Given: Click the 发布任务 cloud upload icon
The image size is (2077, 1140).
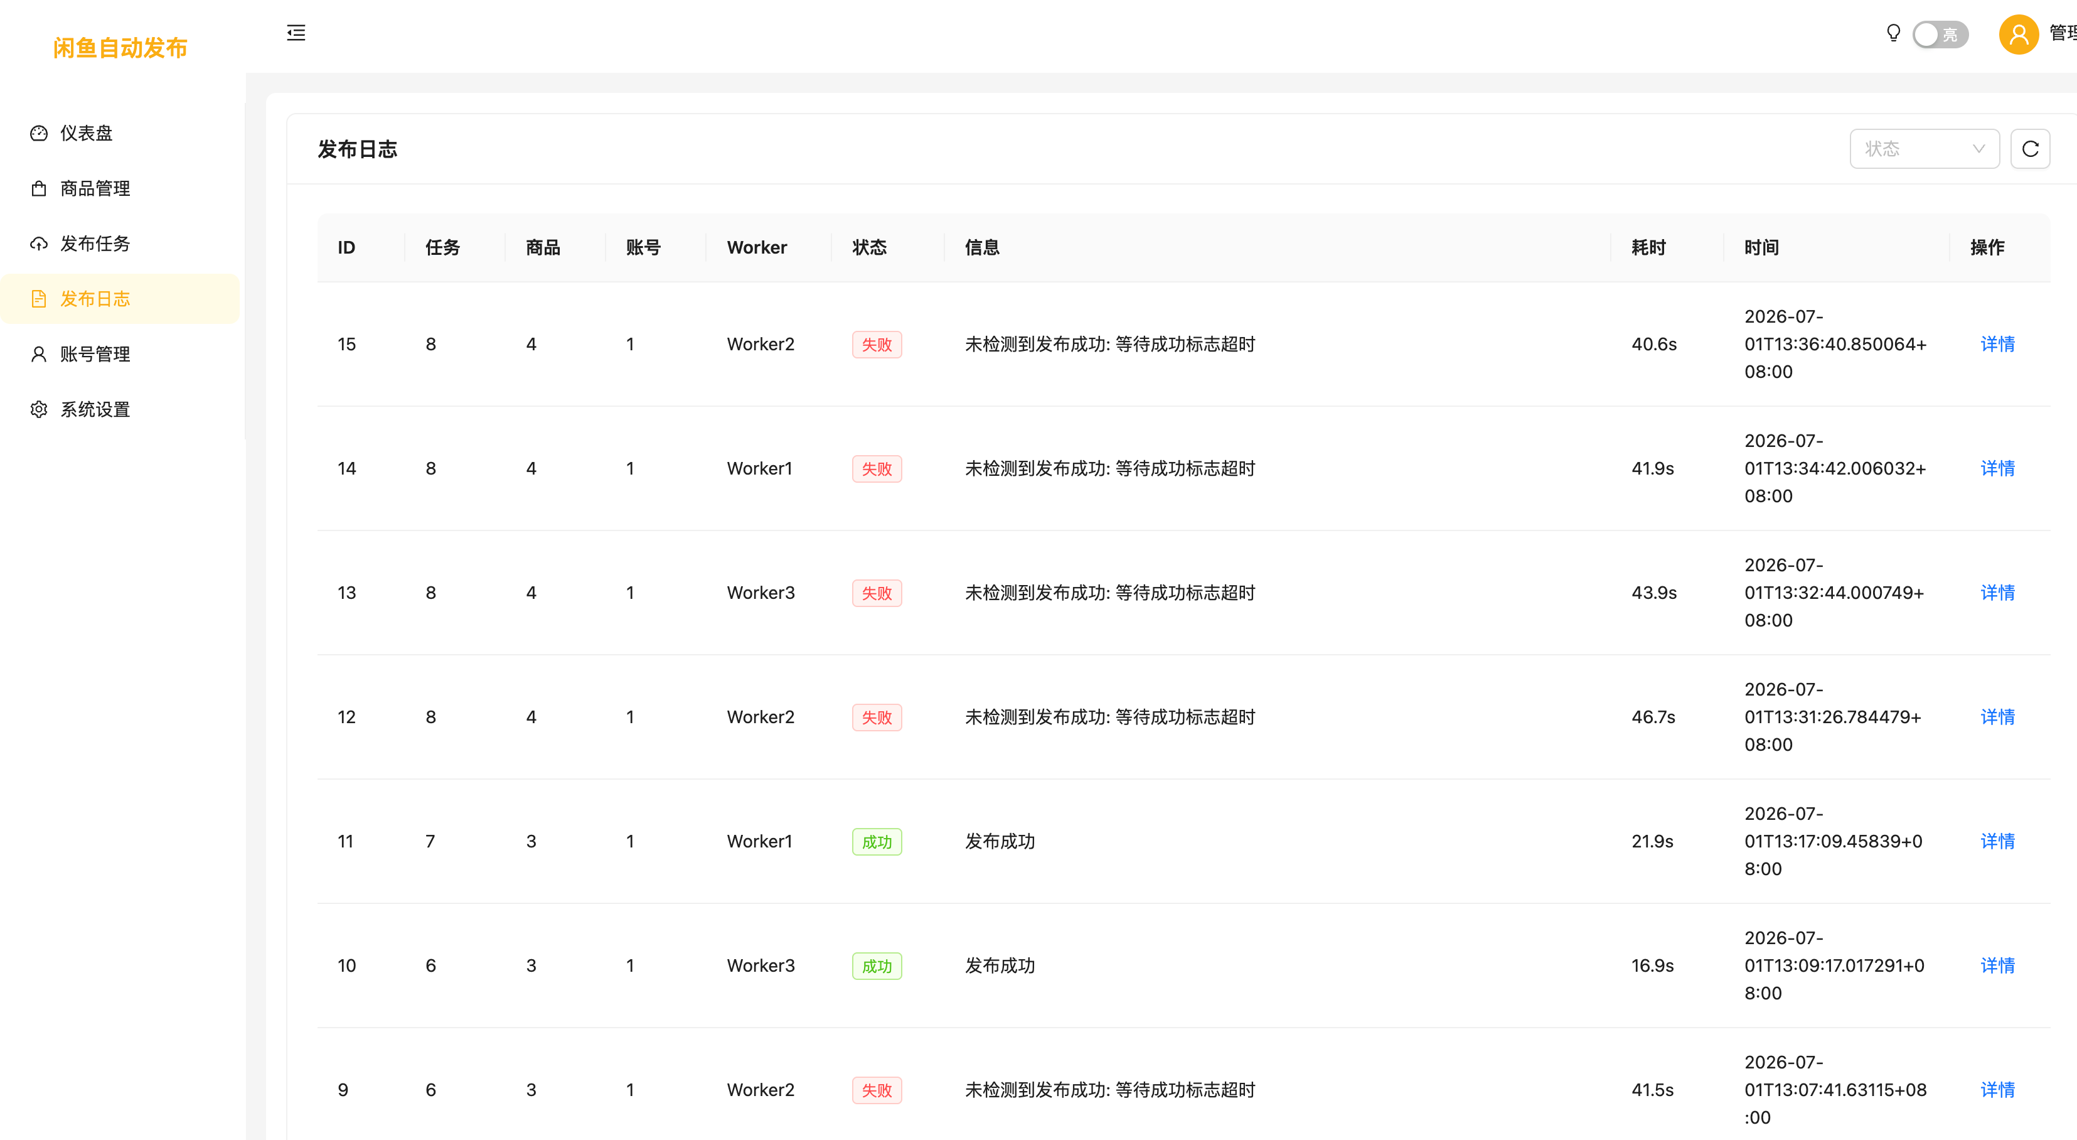Looking at the screenshot, I should pyautogui.click(x=39, y=244).
